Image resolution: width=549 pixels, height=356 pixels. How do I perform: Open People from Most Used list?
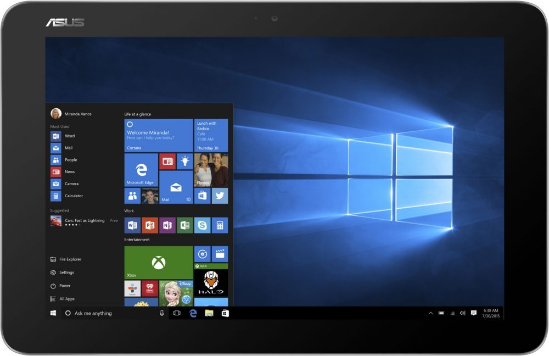point(64,160)
